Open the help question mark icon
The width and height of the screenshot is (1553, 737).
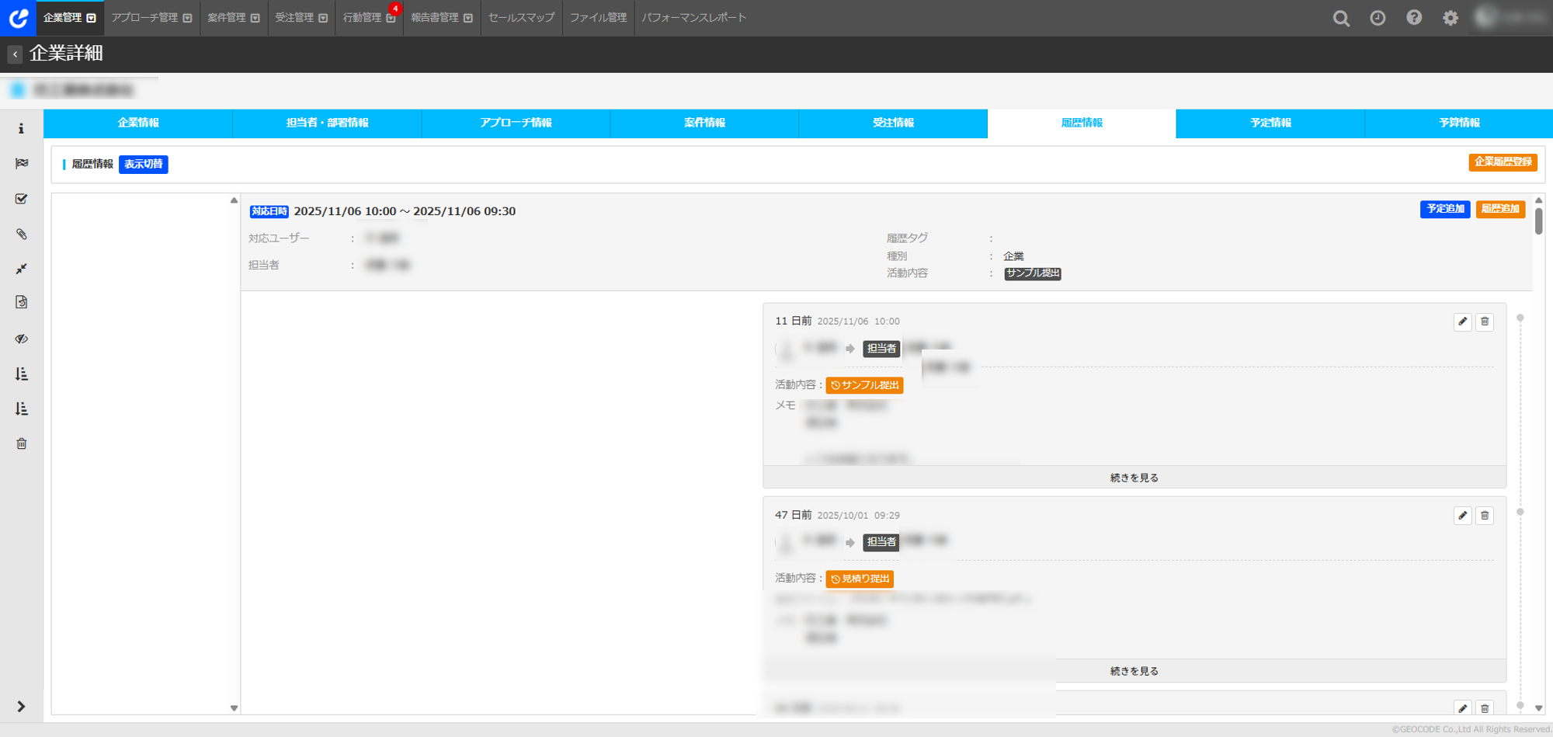pyautogui.click(x=1414, y=18)
